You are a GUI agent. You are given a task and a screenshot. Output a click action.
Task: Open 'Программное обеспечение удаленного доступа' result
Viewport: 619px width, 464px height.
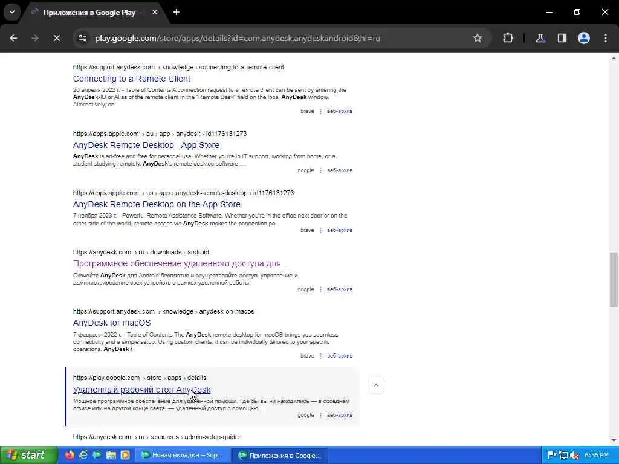click(181, 263)
